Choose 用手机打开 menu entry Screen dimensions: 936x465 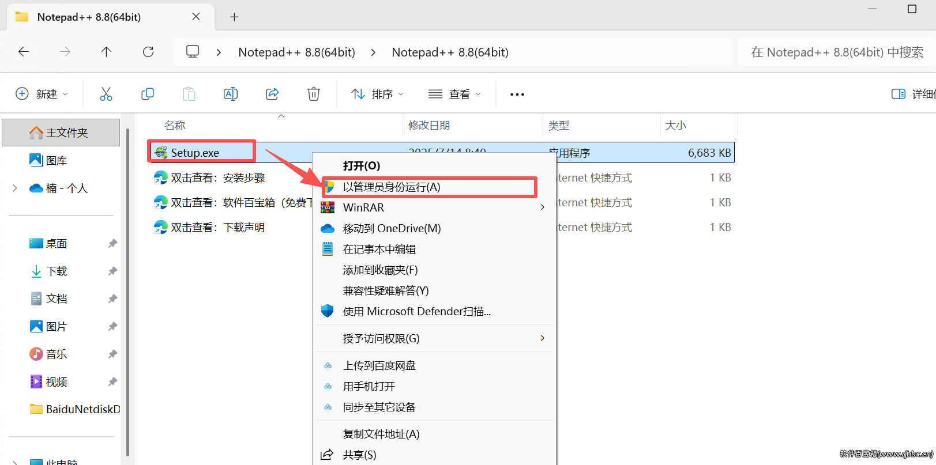coord(435,386)
